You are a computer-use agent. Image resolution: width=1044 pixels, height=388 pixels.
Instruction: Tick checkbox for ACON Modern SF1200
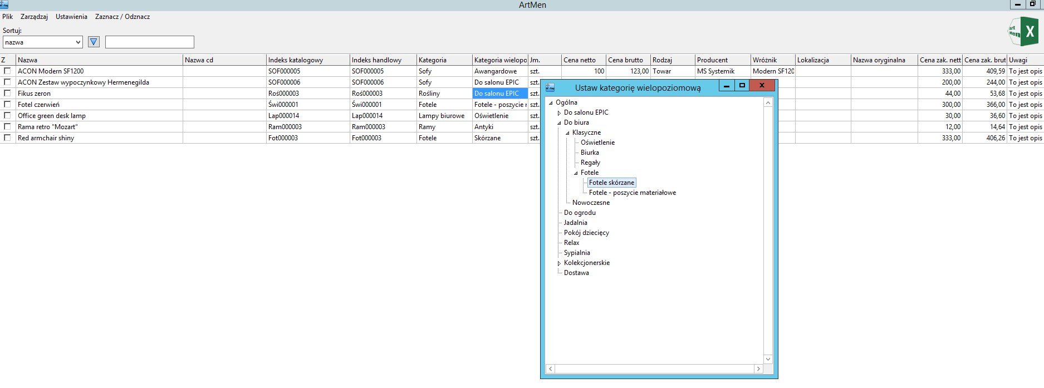coord(7,71)
